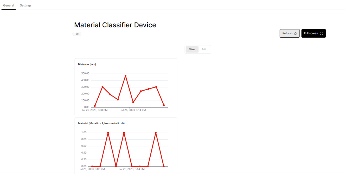
Task: Click 3:08 PM label on Material chart
Action: (x=92, y=169)
